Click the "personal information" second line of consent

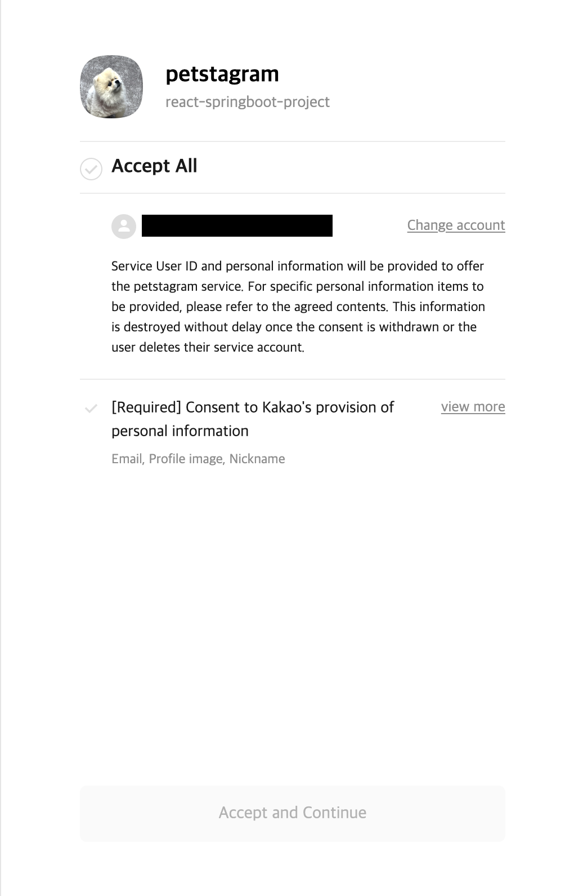pyautogui.click(x=180, y=431)
